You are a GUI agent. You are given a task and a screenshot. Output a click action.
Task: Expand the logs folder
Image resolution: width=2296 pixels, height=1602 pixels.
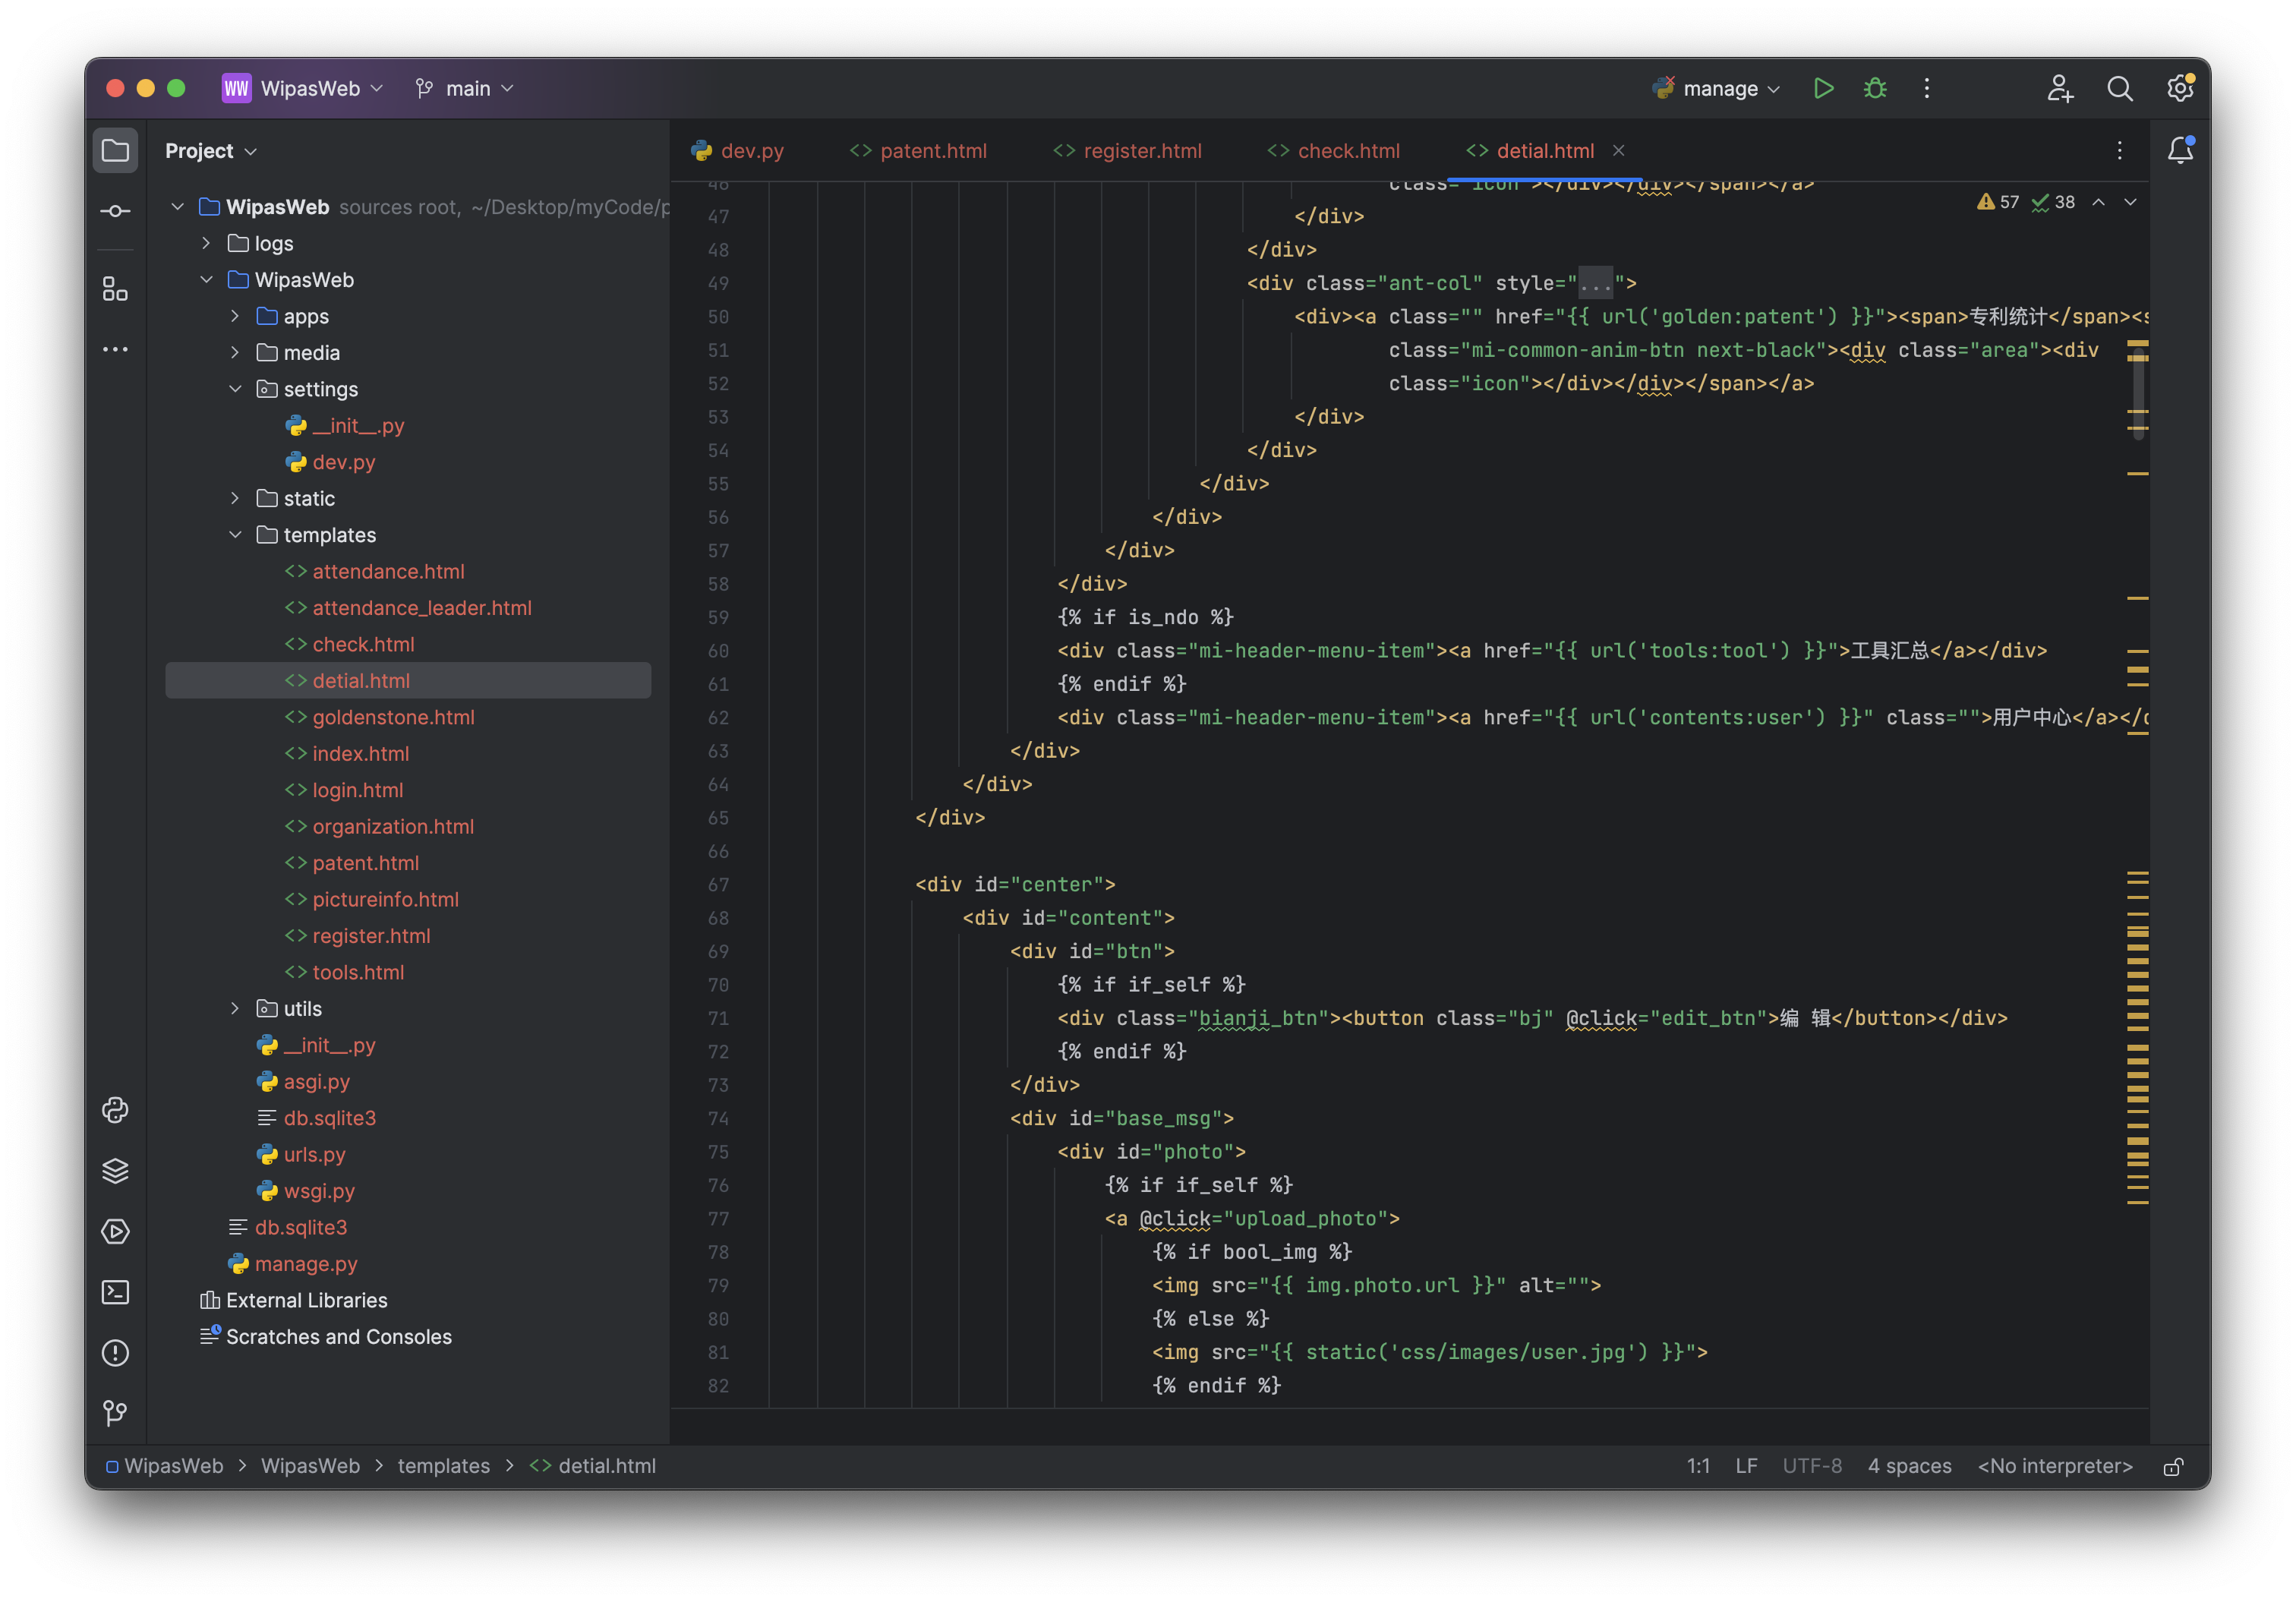point(206,243)
